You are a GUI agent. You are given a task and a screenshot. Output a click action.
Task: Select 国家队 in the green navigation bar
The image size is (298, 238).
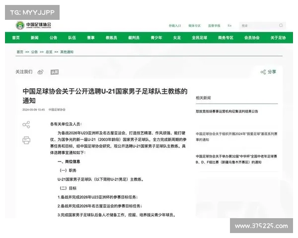(x=72, y=38)
